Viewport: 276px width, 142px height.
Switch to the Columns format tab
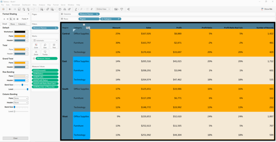tap(22, 24)
